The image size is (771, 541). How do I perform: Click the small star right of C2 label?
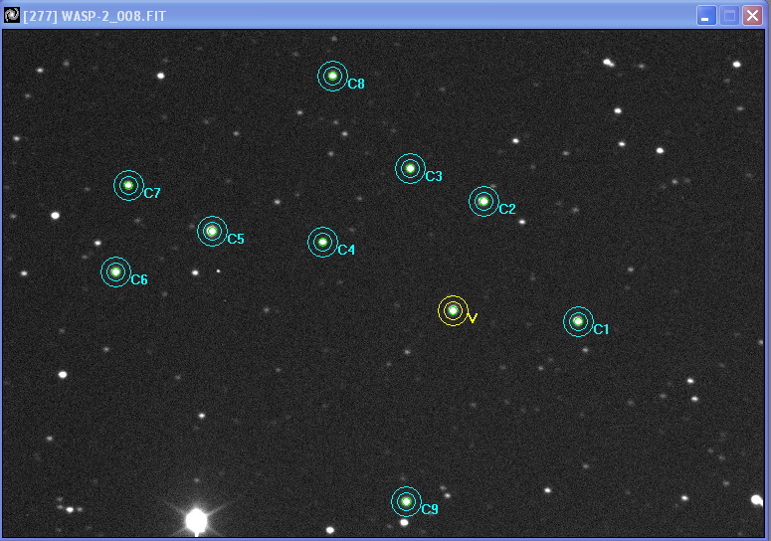click(x=521, y=222)
